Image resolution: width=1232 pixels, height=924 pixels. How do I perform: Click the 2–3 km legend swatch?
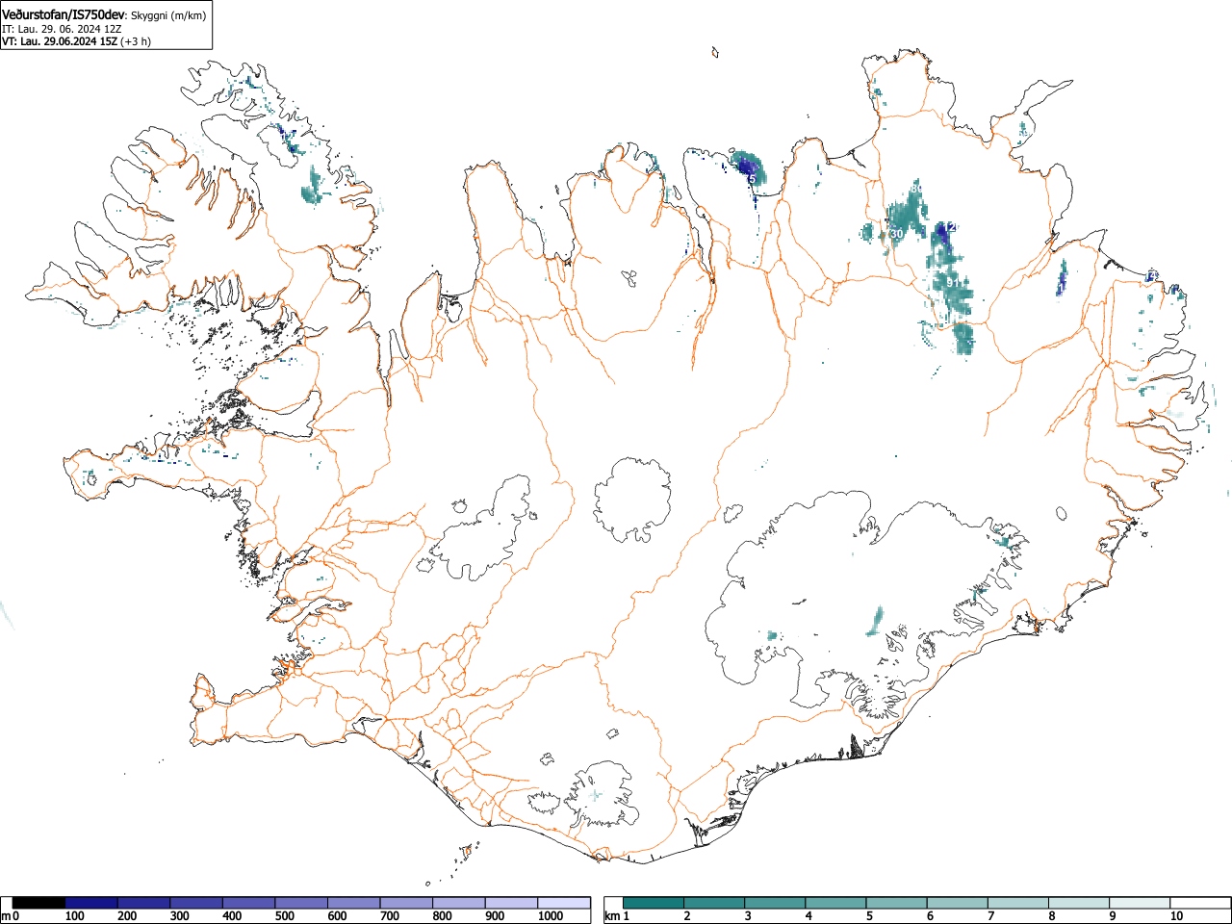(714, 903)
